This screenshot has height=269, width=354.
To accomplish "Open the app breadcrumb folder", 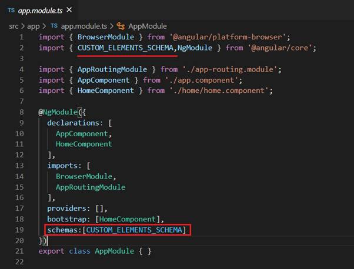I will 33,26.
